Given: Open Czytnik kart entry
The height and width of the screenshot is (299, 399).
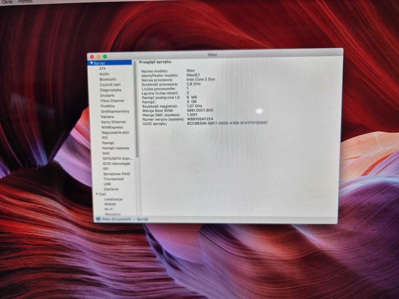Looking at the screenshot, I should coord(110,85).
